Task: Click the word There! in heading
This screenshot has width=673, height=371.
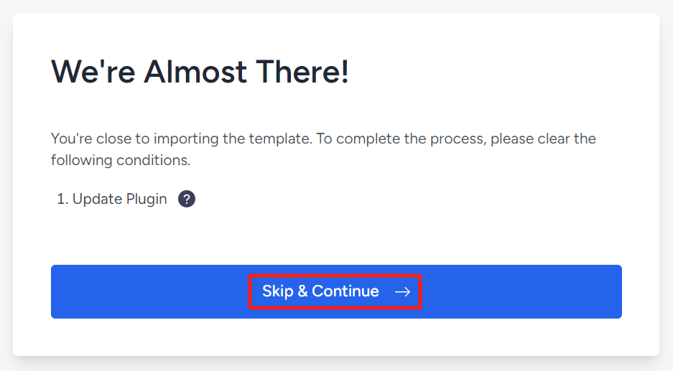Action: coord(302,72)
